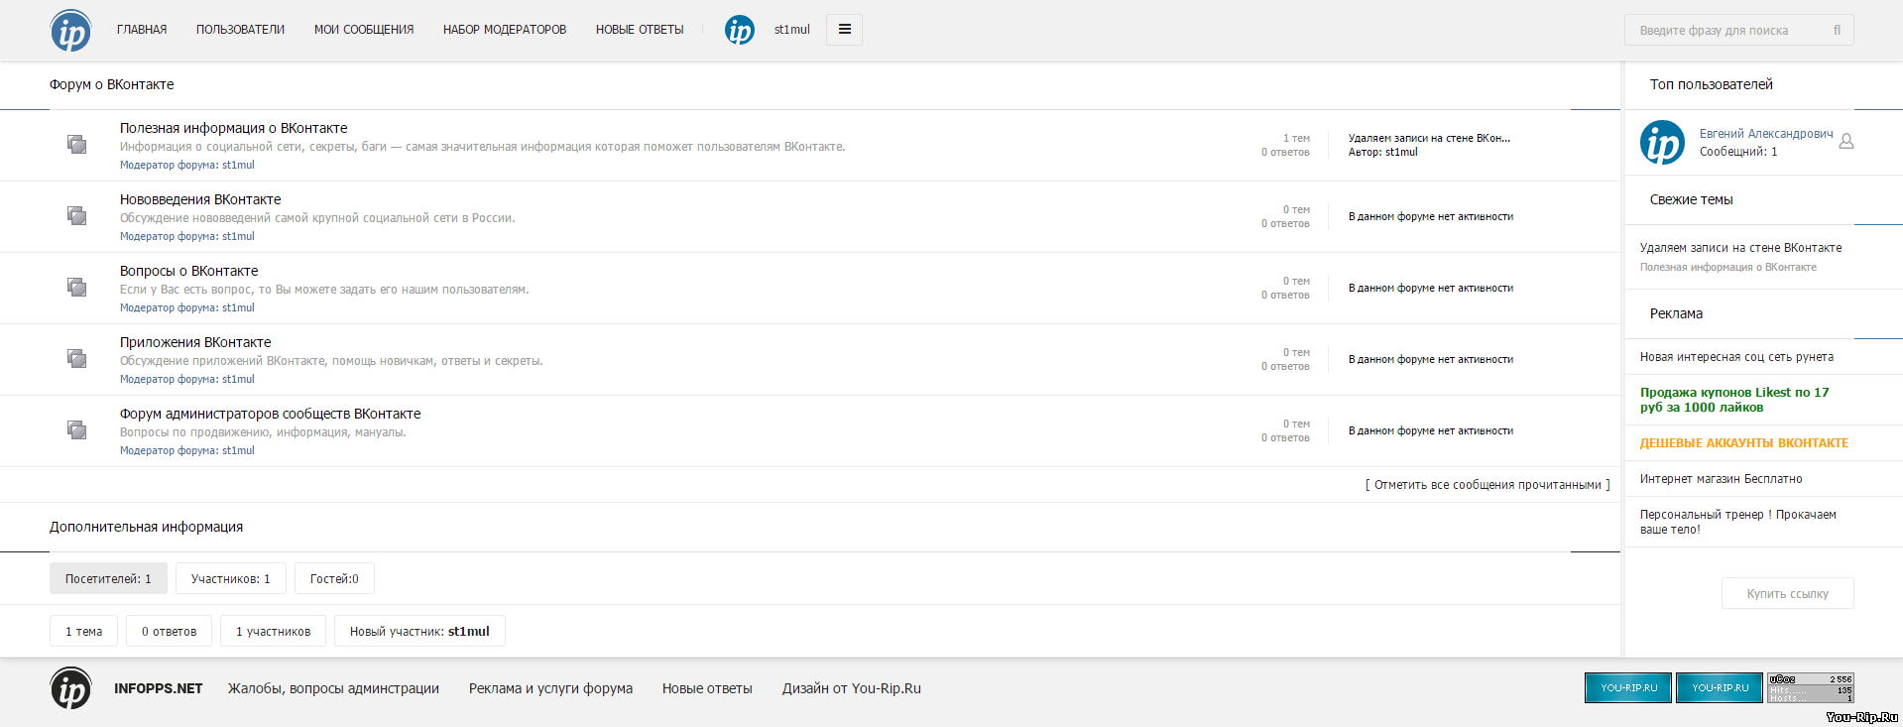Click moderator st1mul under Полезная информация

tap(238, 165)
